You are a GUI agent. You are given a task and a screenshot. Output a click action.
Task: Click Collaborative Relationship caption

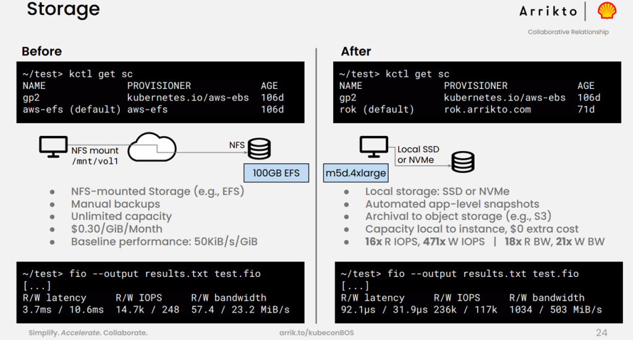(x=568, y=32)
